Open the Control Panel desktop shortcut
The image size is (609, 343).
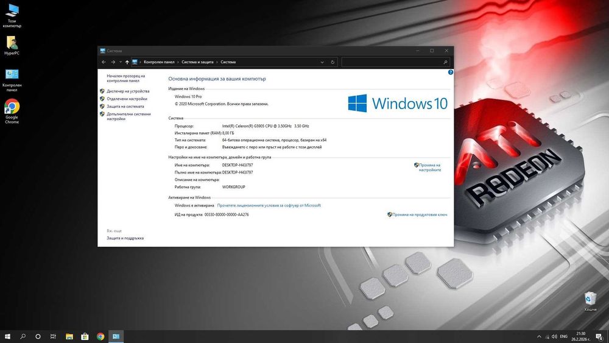tap(12, 80)
